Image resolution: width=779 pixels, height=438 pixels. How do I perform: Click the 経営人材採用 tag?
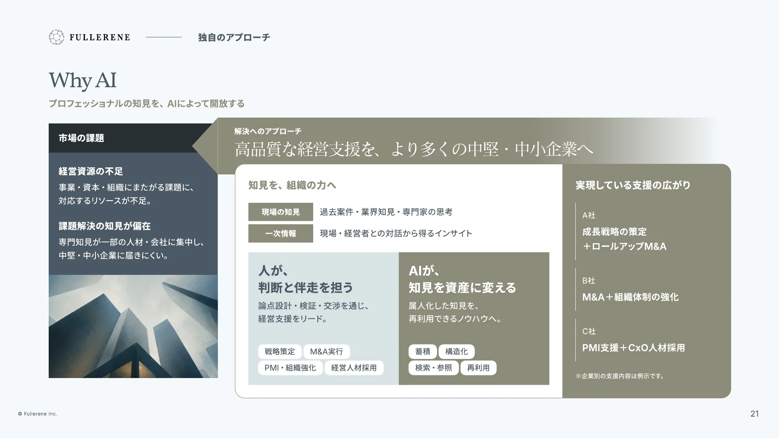354,368
